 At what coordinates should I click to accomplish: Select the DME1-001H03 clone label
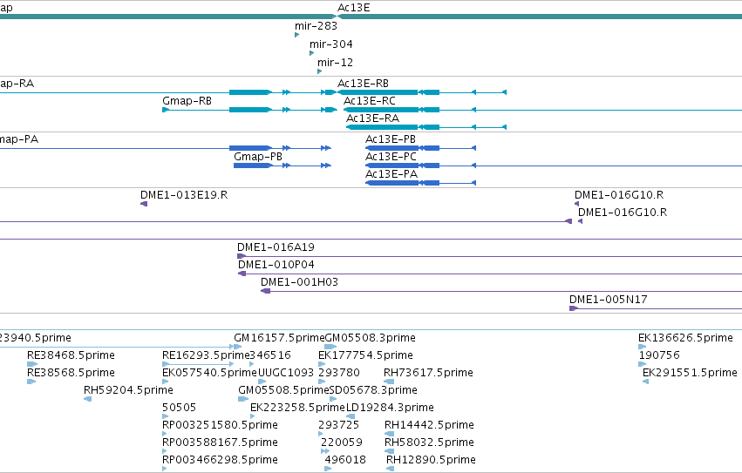coord(299,282)
